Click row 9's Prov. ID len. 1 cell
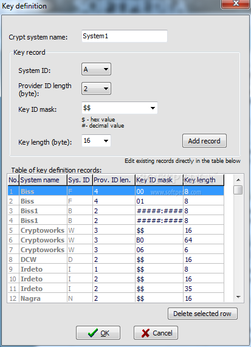251x347 pixels. [114, 269]
